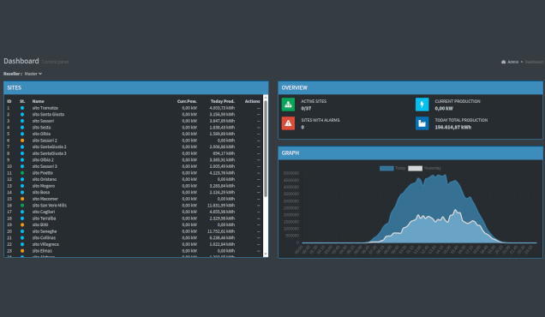Click the orange status dot for sito Bitti
The width and height of the screenshot is (545, 317).
[x=22, y=224]
